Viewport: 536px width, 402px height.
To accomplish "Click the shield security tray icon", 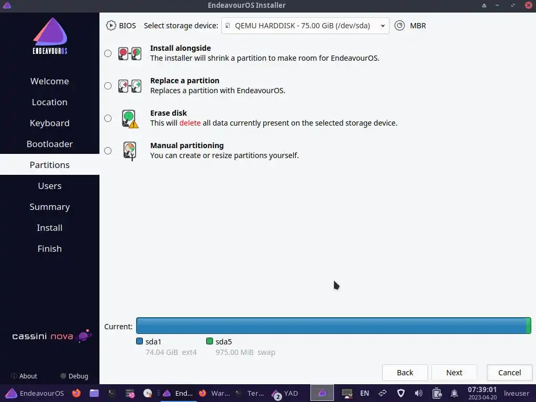I will (x=400, y=394).
